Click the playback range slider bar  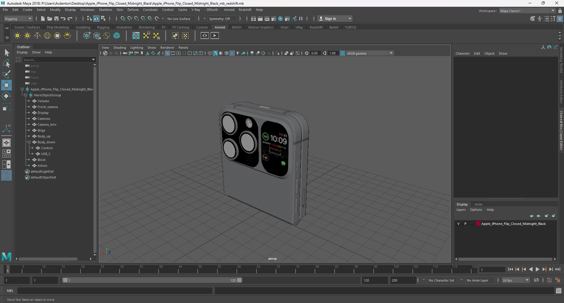point(152,280)
